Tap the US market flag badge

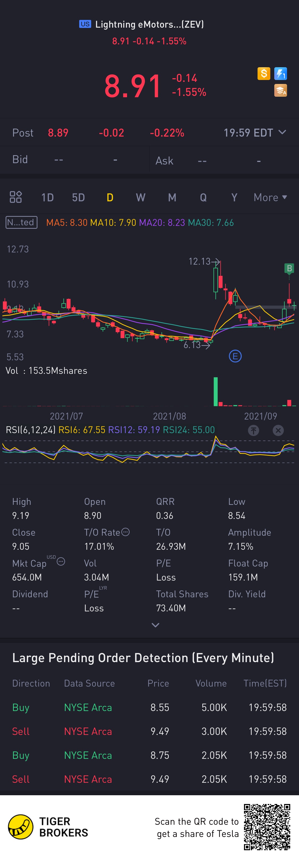tap(85, 24)
